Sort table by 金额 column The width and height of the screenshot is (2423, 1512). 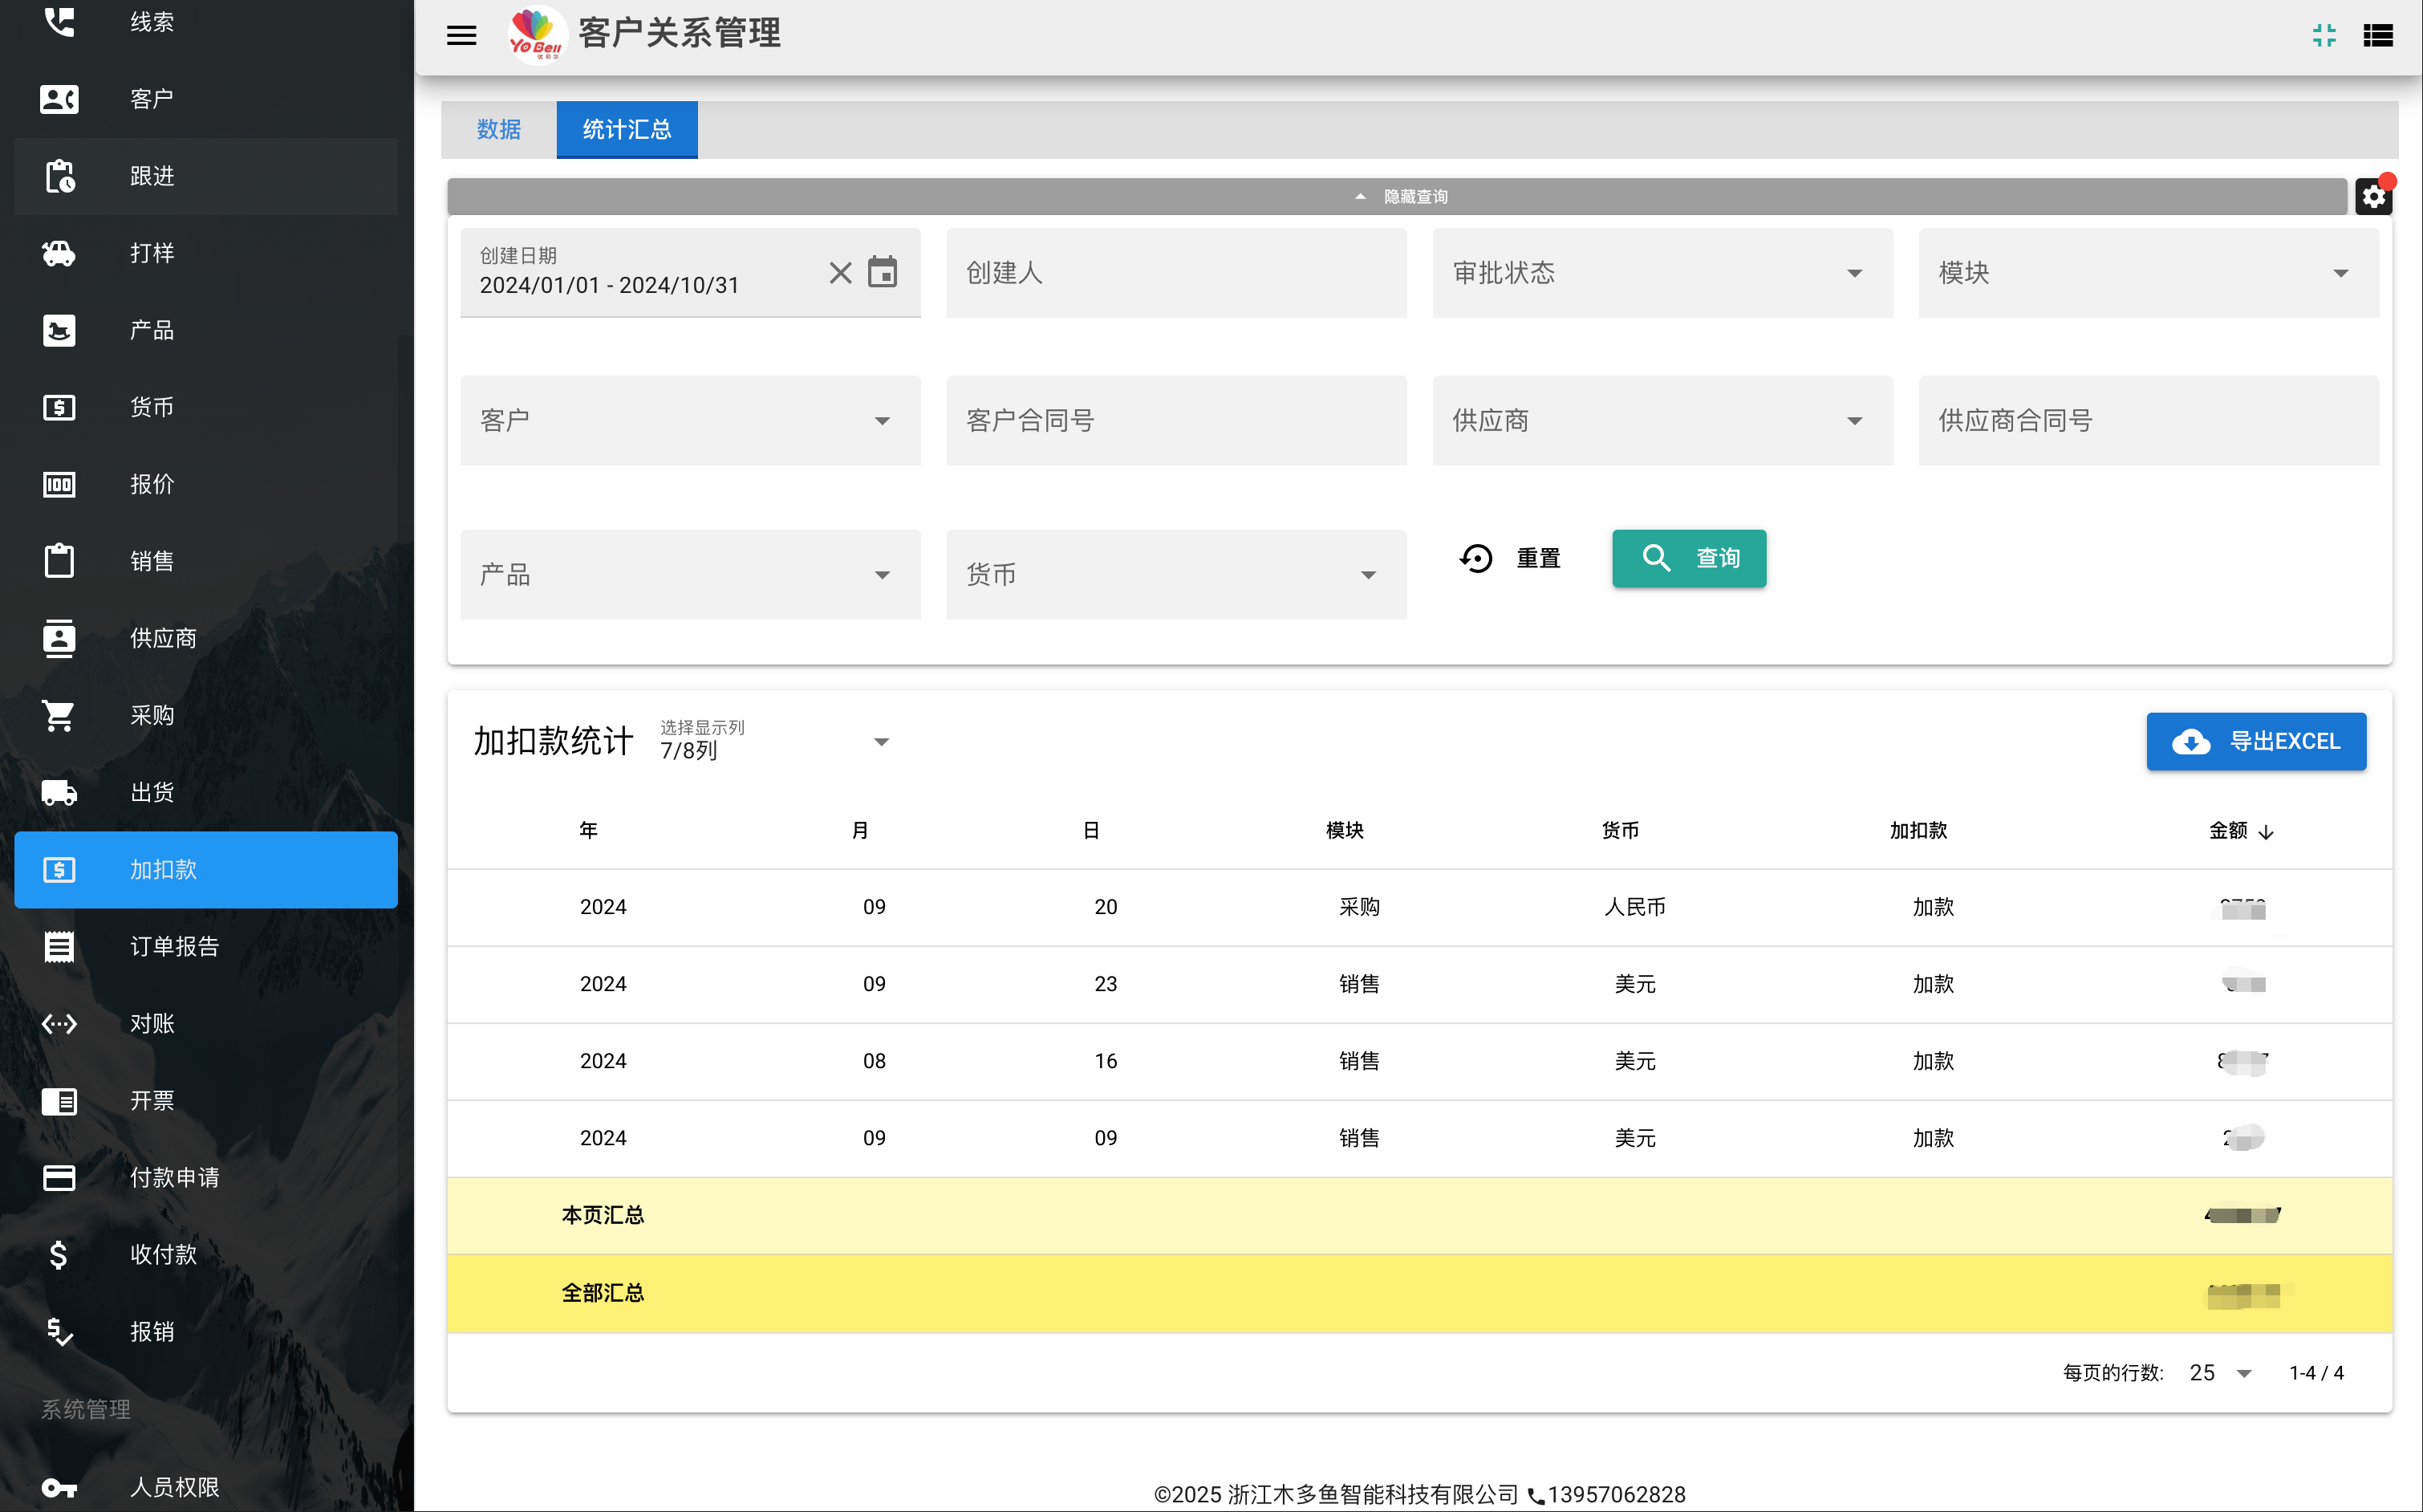click(2240, 831)
